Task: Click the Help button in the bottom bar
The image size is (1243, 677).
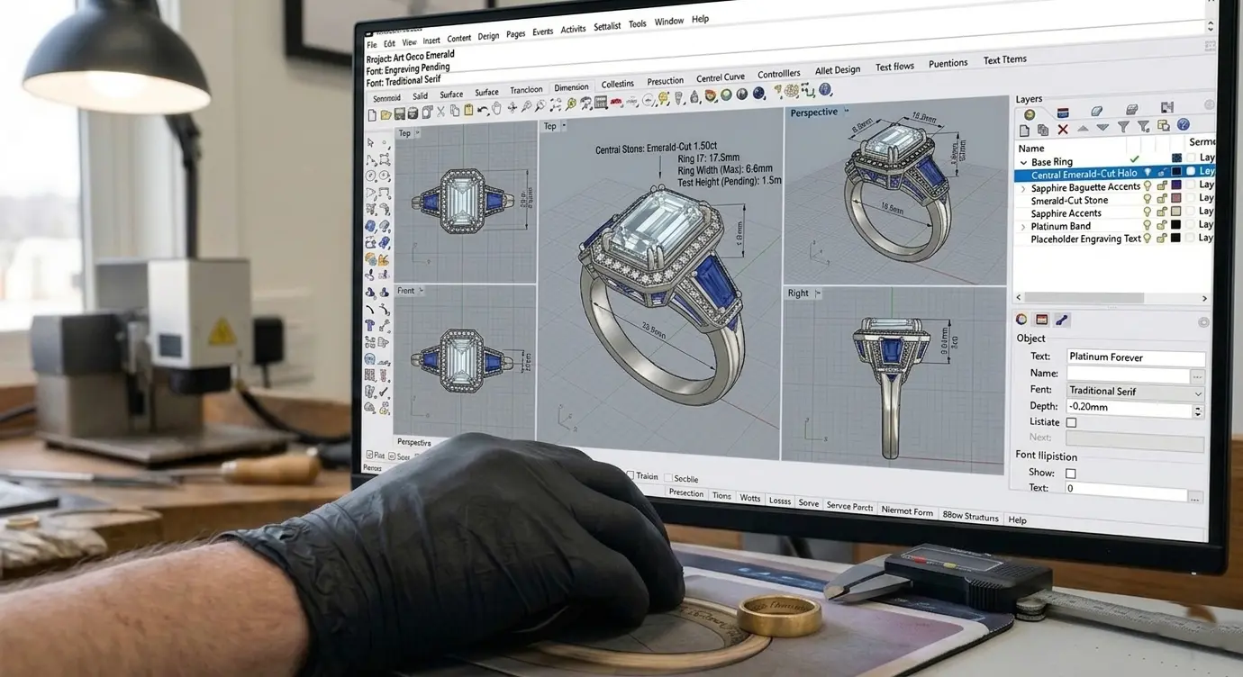Action: pyautogui.click(x=1017, y=520)
